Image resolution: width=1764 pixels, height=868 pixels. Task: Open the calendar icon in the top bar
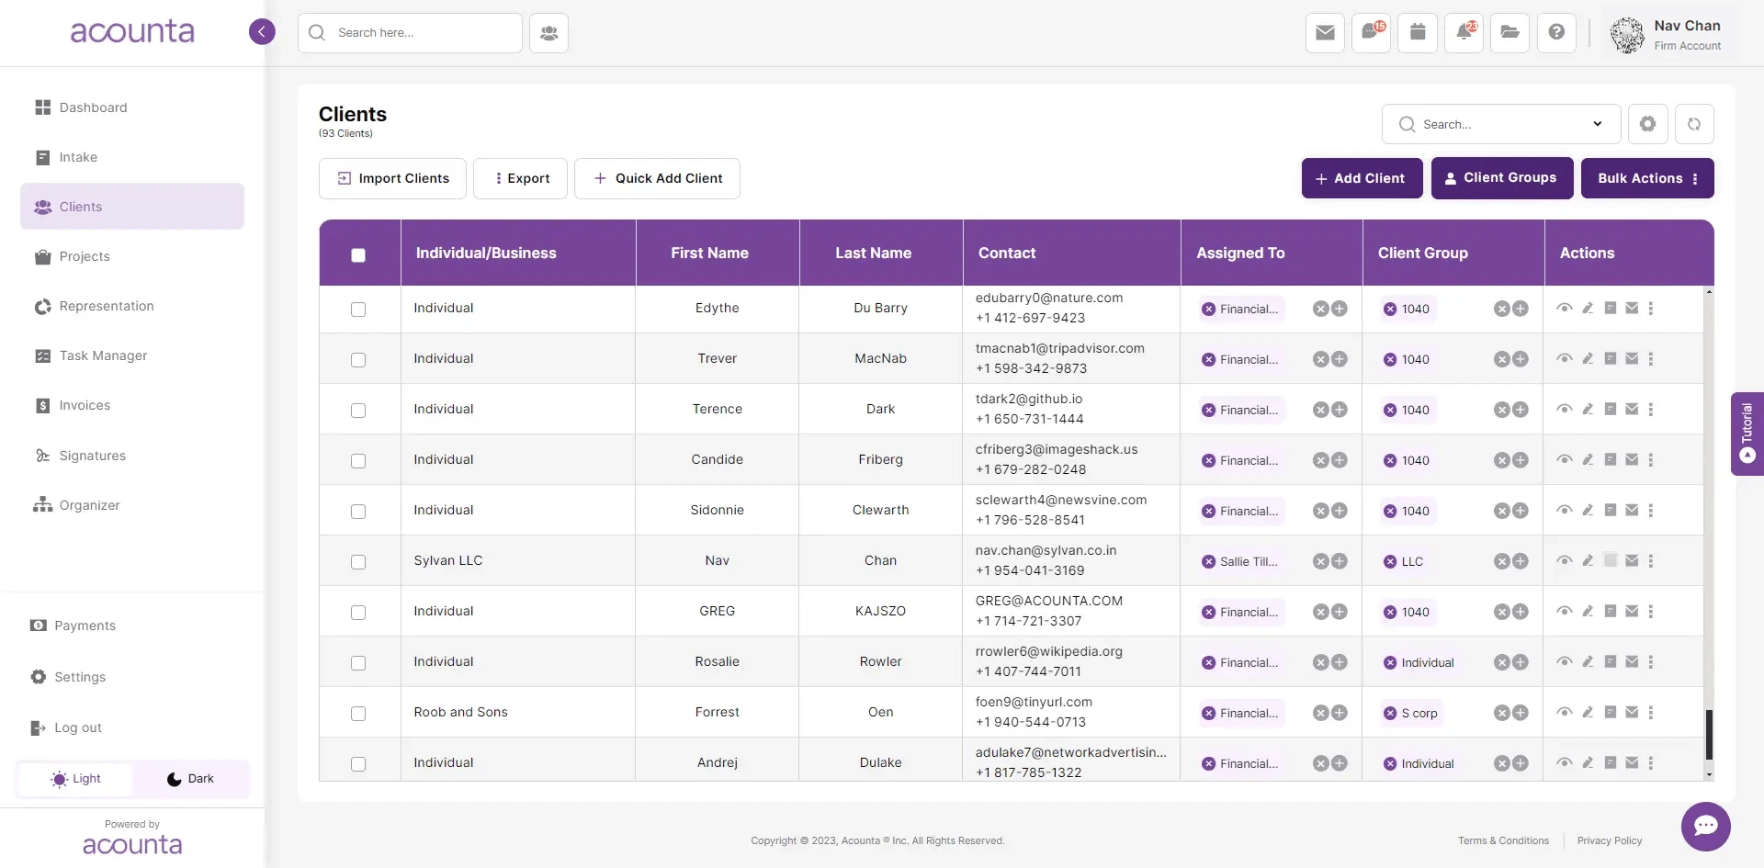pyautogui.click(x=1418, y=33)
